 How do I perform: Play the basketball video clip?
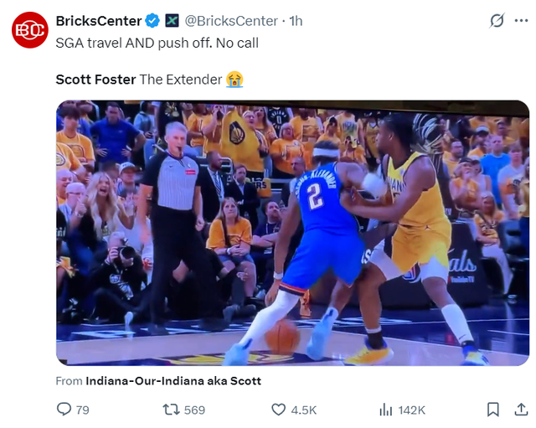point(292,233)
